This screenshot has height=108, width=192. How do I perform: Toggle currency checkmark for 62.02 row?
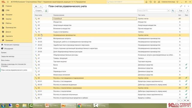(186, 94)
